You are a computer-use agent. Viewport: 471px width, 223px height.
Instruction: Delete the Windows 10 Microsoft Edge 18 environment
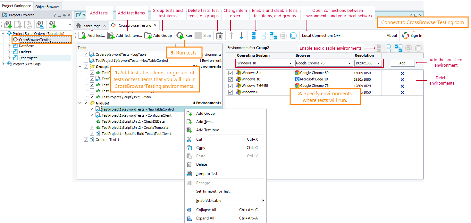(402, 80)
